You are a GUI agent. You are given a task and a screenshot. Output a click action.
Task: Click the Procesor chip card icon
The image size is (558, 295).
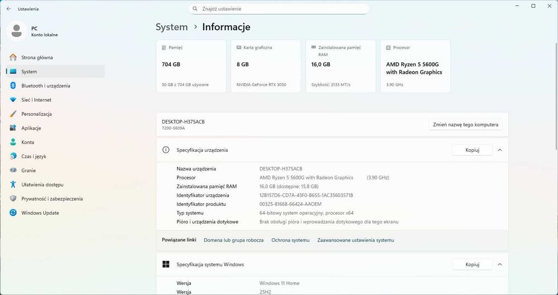[x=388, y=47]
